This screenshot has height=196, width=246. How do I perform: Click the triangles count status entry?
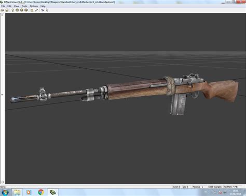click(x=215, y=187)
